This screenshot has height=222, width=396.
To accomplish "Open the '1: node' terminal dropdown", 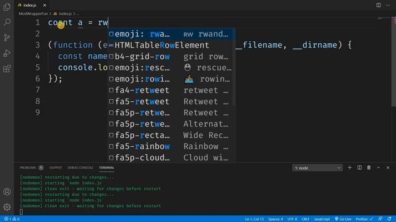I will point(317,168).
